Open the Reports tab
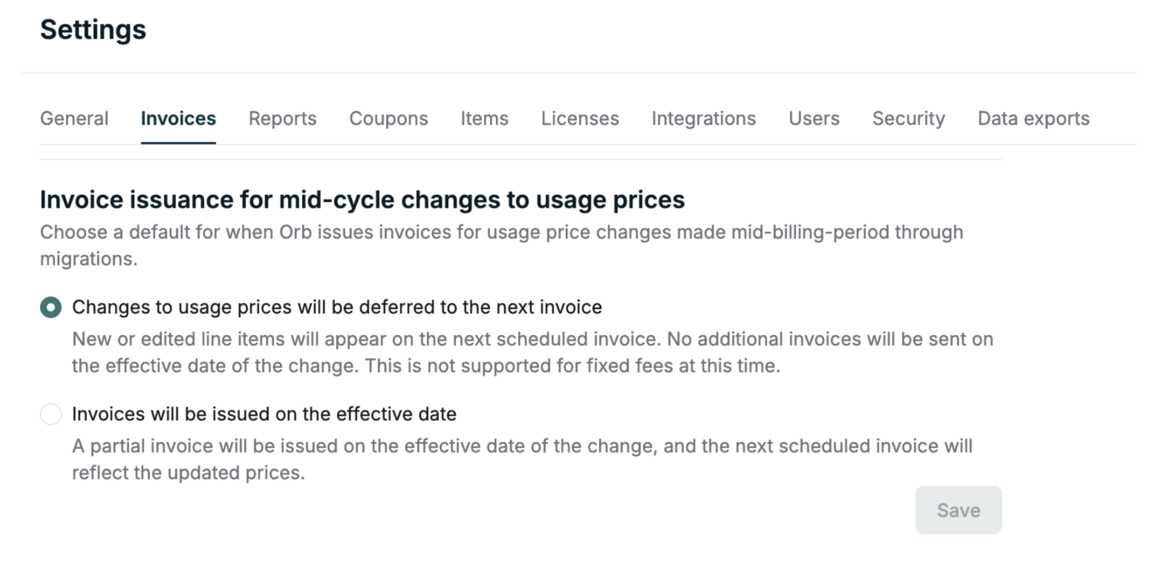 [282, 118]
